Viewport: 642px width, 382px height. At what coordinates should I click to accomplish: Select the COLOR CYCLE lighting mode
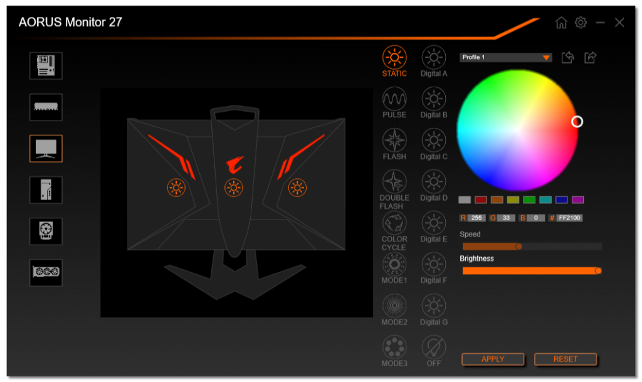(394, 231)
